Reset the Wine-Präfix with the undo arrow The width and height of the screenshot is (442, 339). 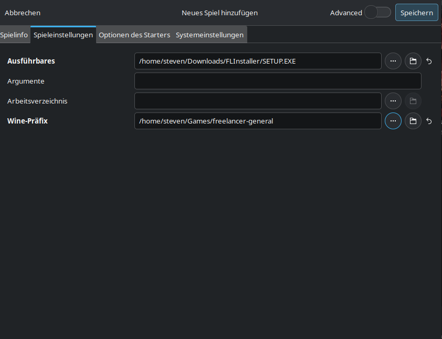tap(429, 121)
